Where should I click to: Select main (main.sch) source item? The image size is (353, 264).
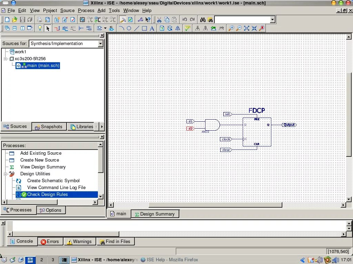point(38,66)
